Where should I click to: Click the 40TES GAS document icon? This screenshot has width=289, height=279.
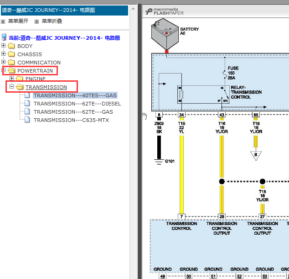coord(27,95)
